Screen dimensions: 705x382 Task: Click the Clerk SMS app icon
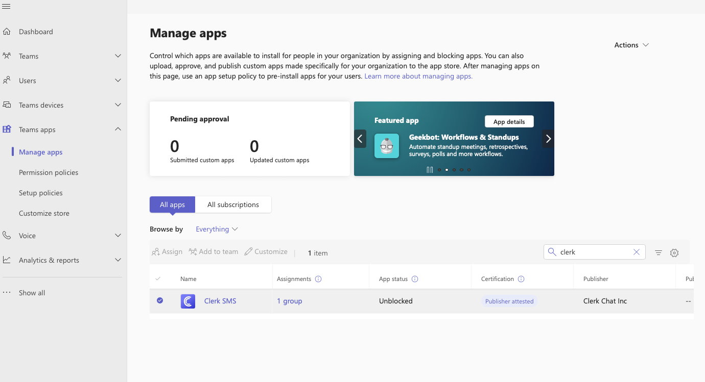pyautogui.click(x=188, y=301)
